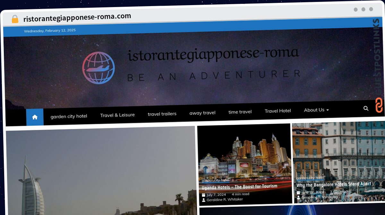Viewport: 385px width, 215px height.
Task: Click the Wednesday, February 12, 2025 date text
Action: [x=50, y=30]
